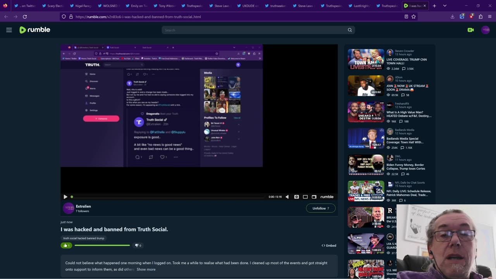The image size is (496, 279).
Task: Open 'What Is A High Value Man?' video
Action: (x=409, y=114)
